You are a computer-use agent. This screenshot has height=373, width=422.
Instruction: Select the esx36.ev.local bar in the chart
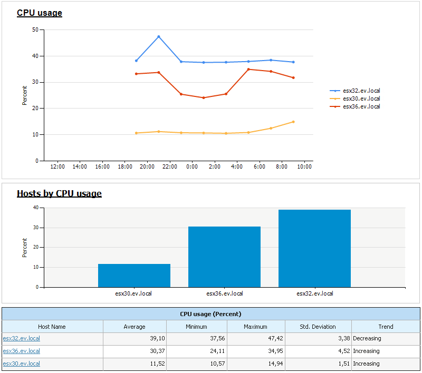click(x=225, y=257)
